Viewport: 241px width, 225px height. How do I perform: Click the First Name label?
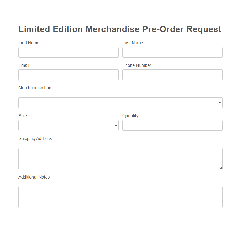click(x=29, y=43)
